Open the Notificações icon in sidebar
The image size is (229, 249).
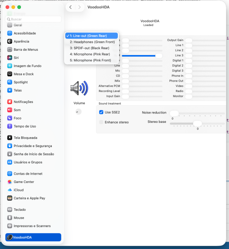coord(10,102)
